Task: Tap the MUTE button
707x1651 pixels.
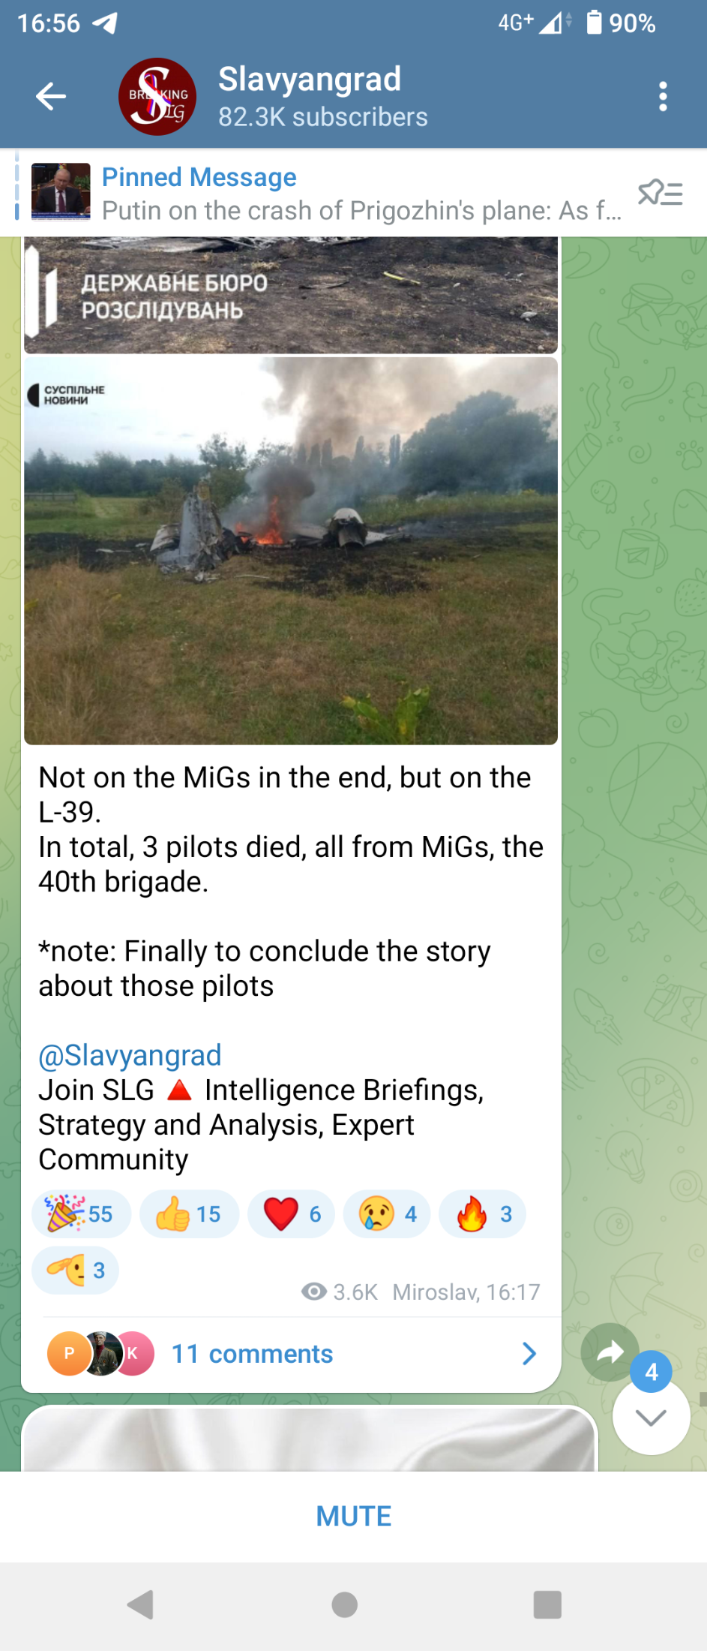Action: pyautogui.click(x=353, y=1516)
